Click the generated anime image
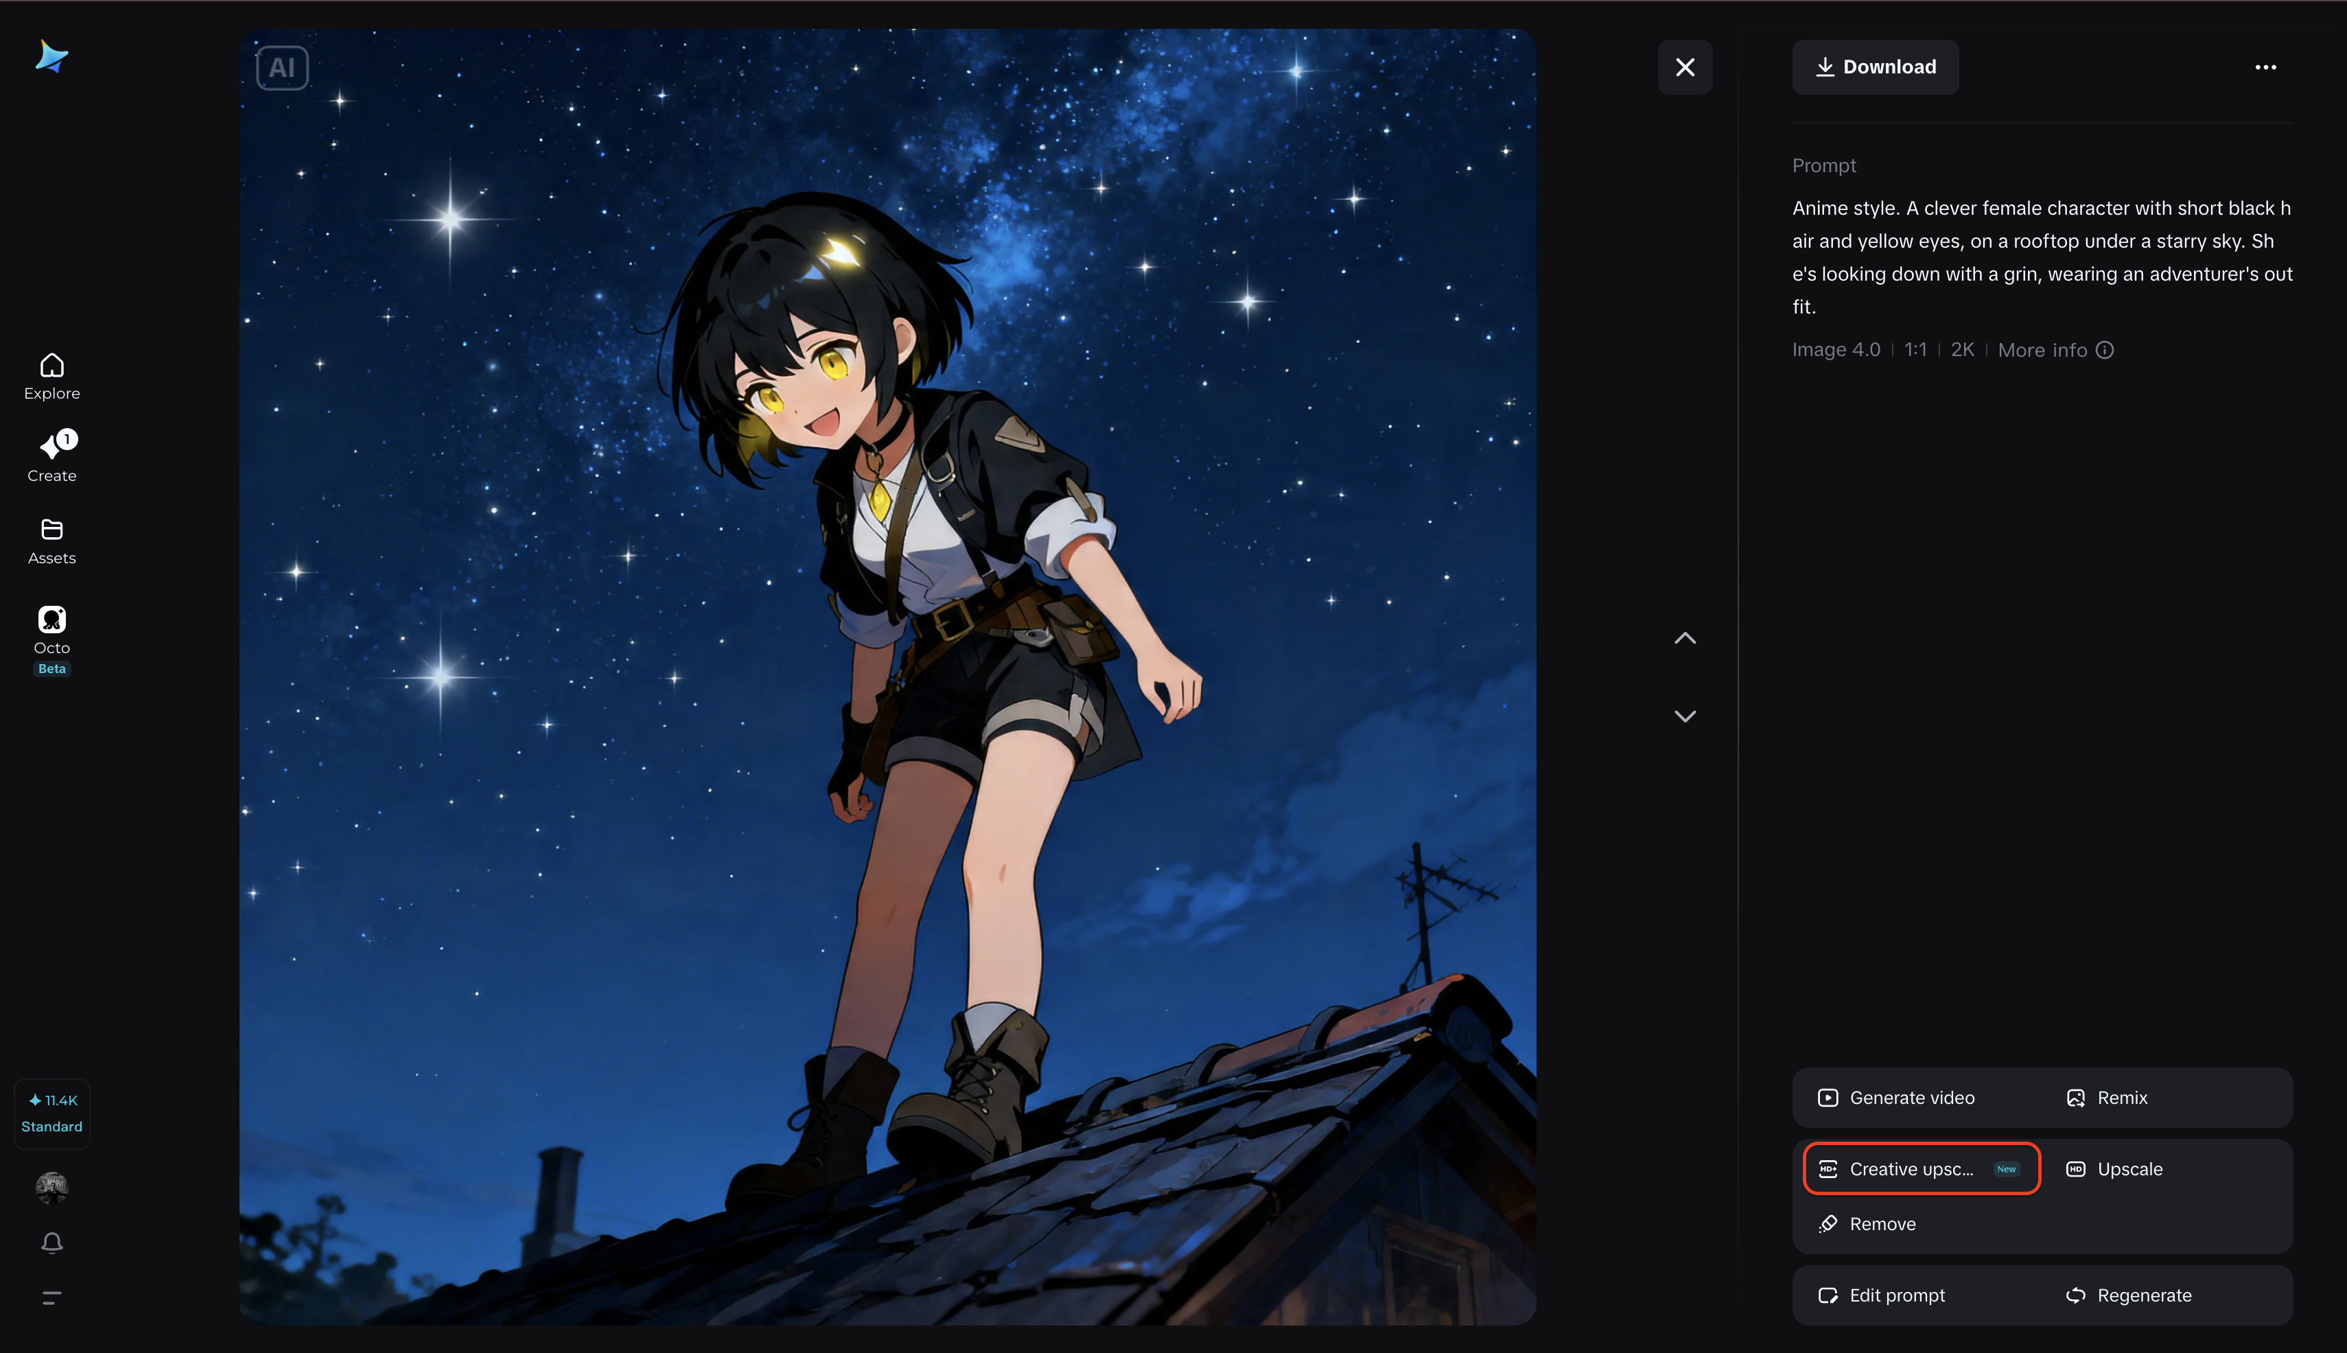 (x=888, y=676)
